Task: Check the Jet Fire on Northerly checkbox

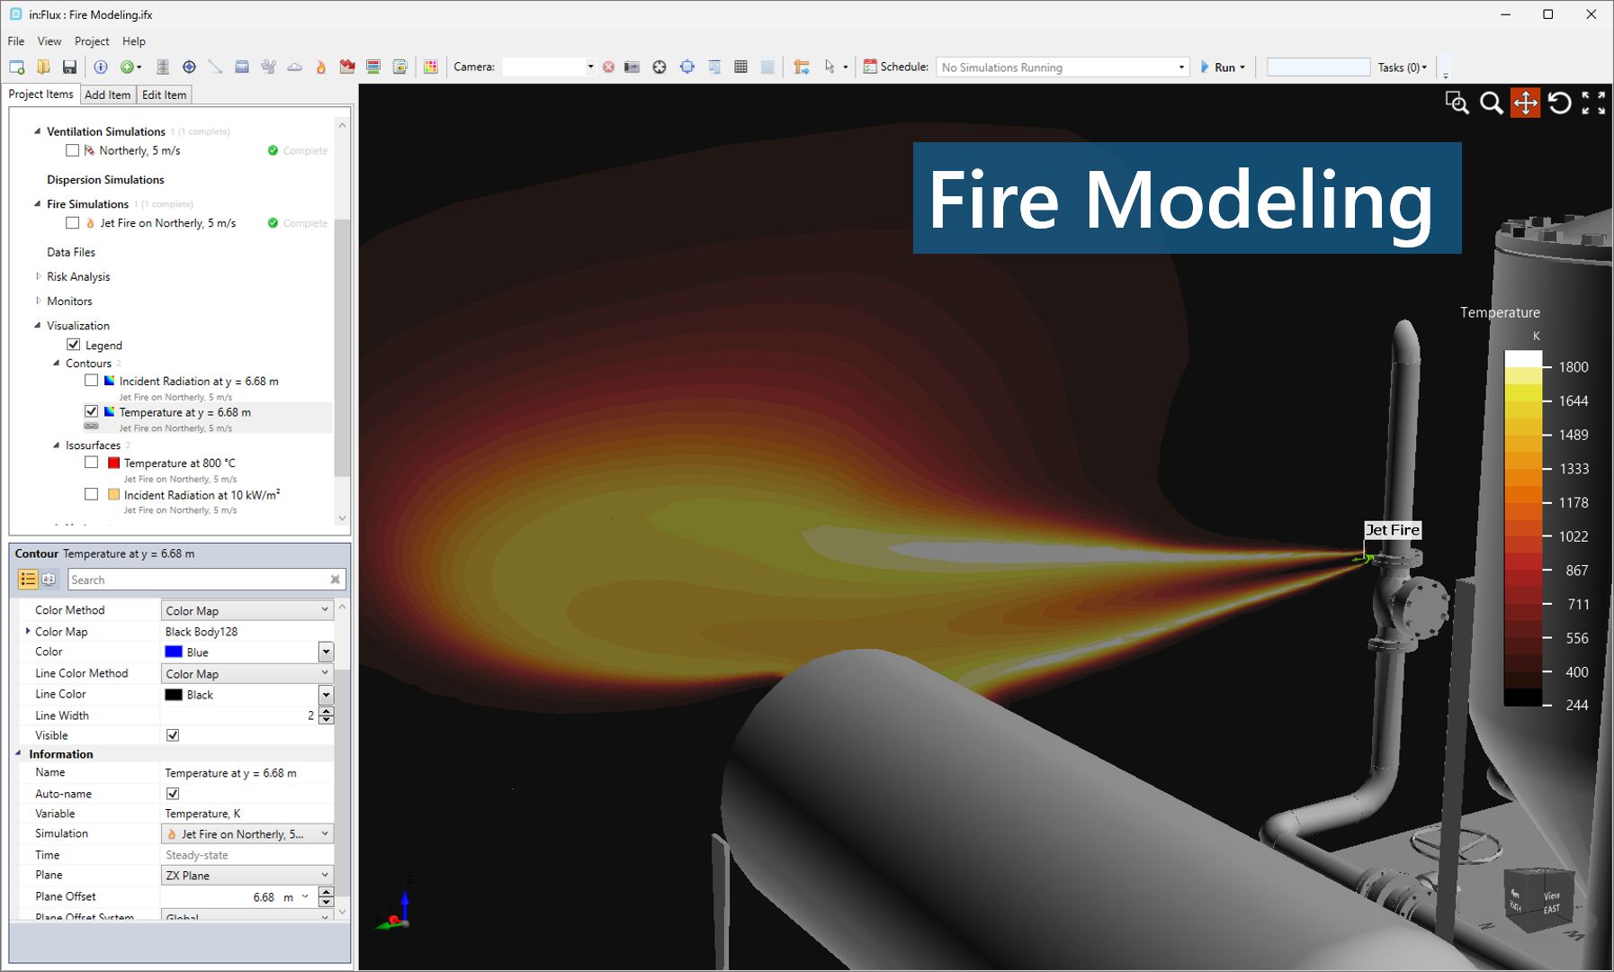Action: pos(73,223)
